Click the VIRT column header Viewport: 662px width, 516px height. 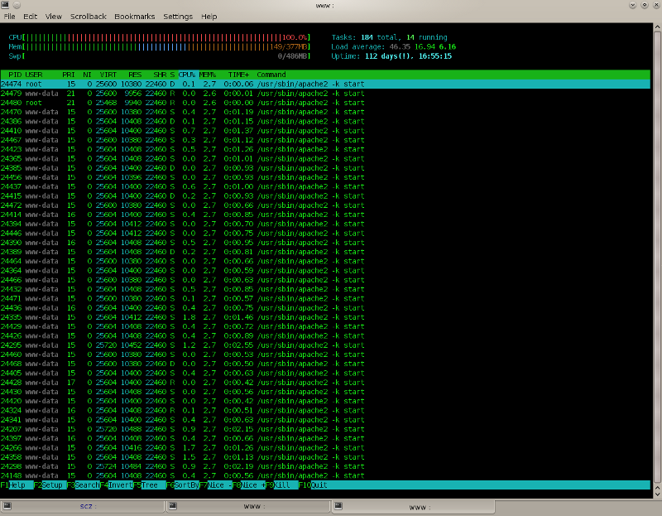108,75
